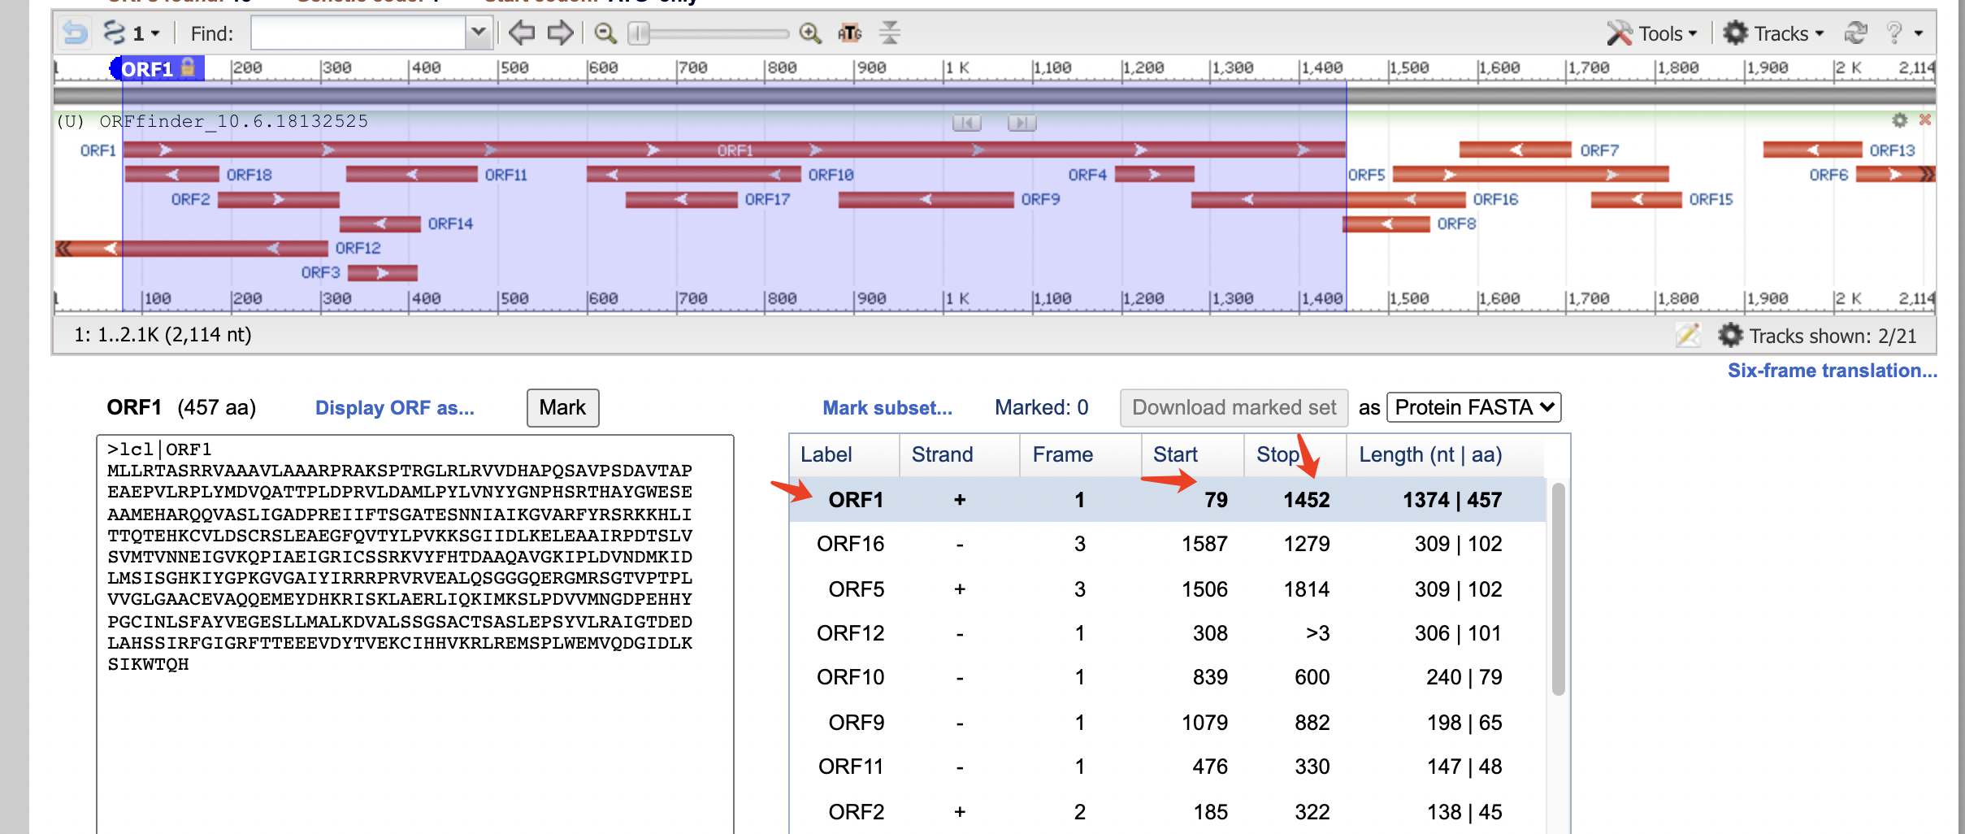Click the gear icon next to Tracks shown 2/21

(x=1731, y=336)
